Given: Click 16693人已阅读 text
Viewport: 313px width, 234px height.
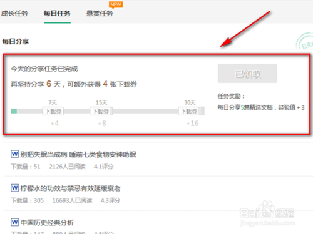Looking at the screenshot, I should click(72, 200).
